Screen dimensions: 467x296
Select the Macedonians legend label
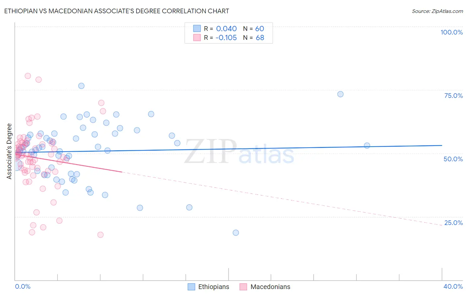pyautogui.click(x=270, y=287)
